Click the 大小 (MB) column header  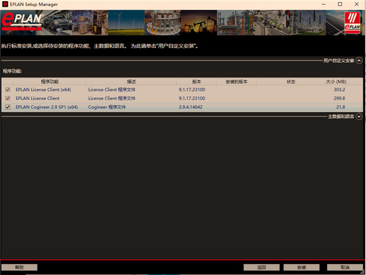336,82
